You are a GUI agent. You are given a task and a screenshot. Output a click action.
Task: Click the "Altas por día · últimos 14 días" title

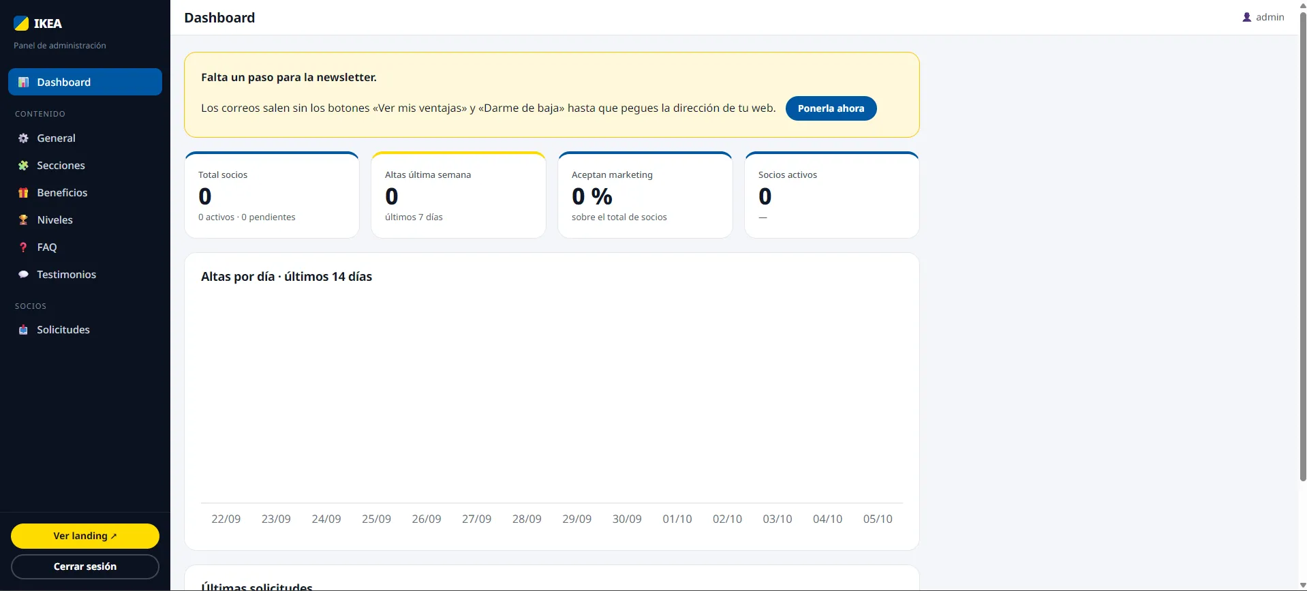coord(286,277)
